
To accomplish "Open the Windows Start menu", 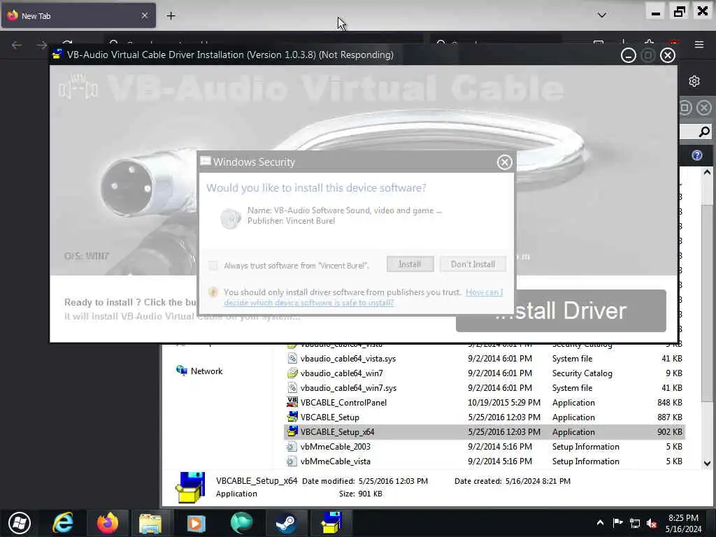I will [19, 523].
